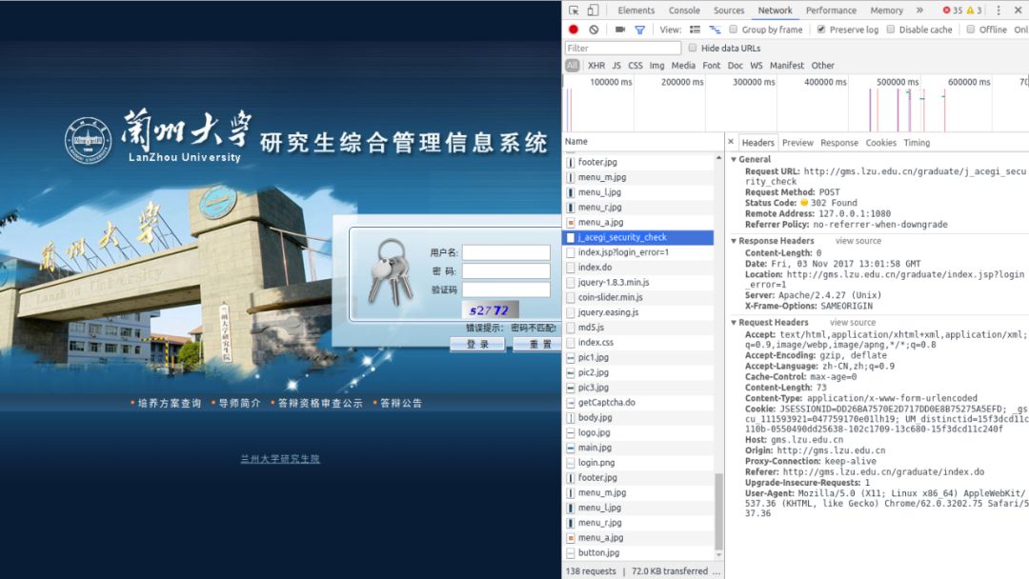The image size is (1029, 579).
Task: Focus the 用户名 username field
Action: click(x=506, y=252)
